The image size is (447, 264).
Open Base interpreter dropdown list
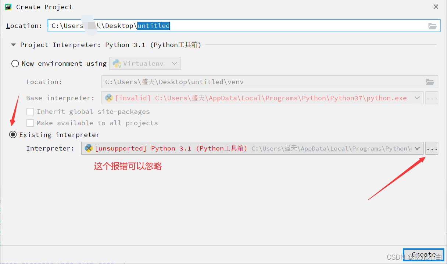coord(417,98)
